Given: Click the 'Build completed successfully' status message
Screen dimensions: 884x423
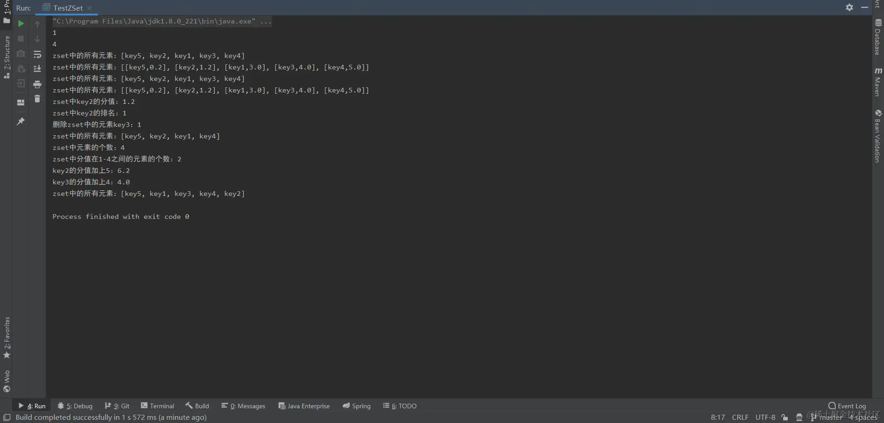Looking at the screenshot, I should [x=111, y=417].
